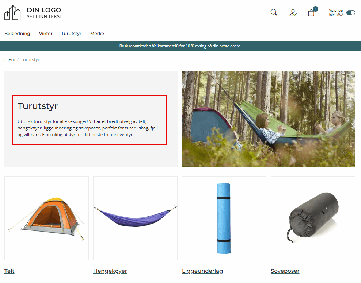Screen dimensions: 361x283
Task: Open the Liggeunderlag category link
Action: click(202, 271)
